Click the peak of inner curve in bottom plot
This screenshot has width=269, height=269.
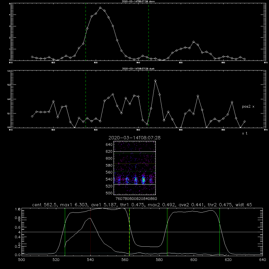(x=90, y=218)
